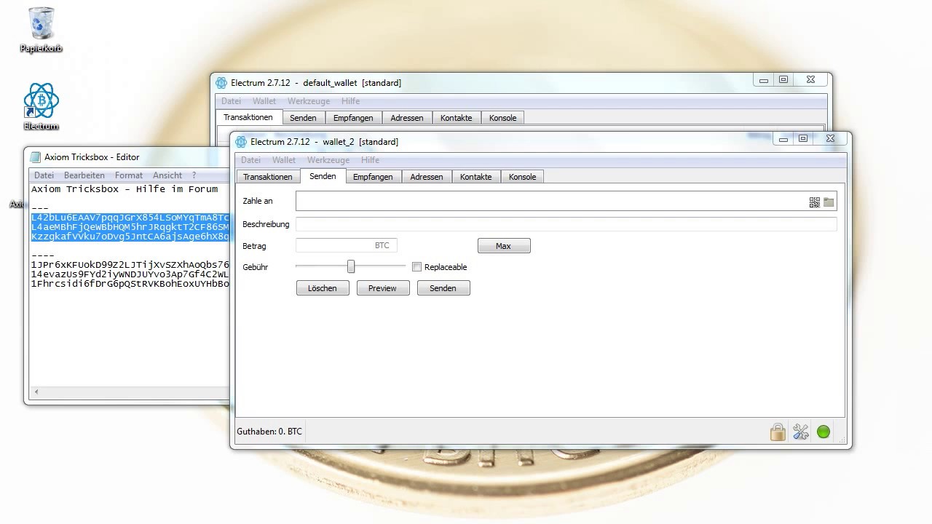The image size is (932, 524).
Task: Click into the Beschreibung input field
Action: pyautogui.click(x=566, y=224)
